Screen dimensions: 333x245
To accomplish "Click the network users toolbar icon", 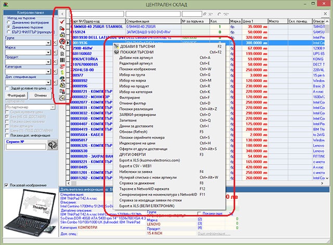I will coord(62,79).
